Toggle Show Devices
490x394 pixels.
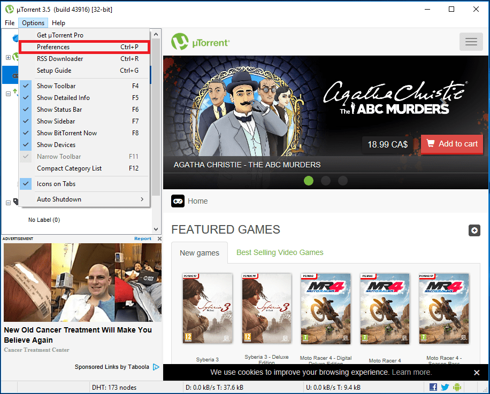[85, 145]
